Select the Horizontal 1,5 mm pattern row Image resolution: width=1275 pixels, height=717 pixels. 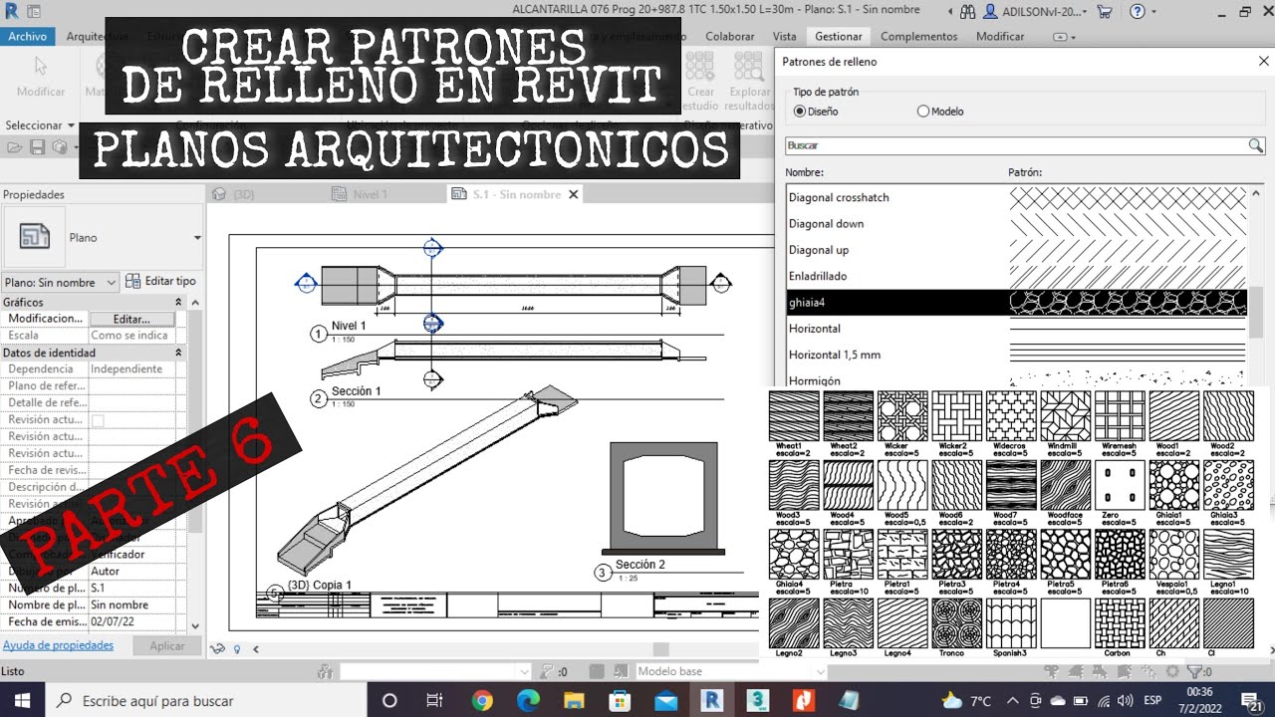(1017, 355)
